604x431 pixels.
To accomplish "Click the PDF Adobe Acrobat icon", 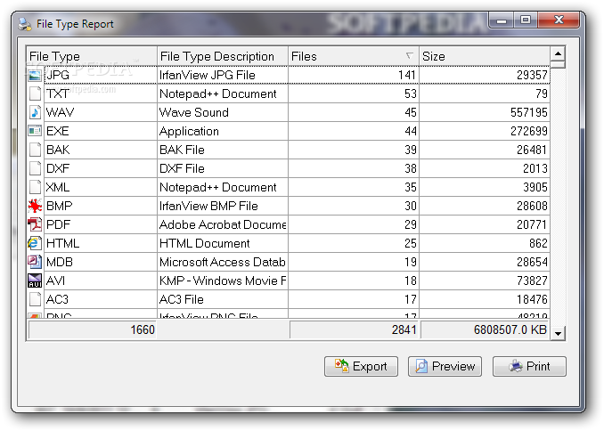I will (35, 224).
